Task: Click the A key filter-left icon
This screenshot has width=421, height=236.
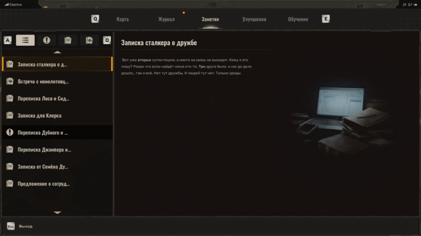Action: tap(8, 40)
